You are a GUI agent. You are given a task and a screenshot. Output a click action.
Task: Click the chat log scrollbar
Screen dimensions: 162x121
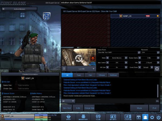pos(158,91)
